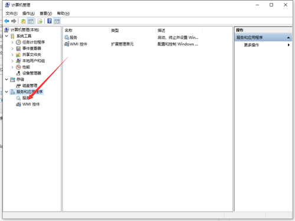Maximize the 计算机管理 window

pyautogui.click(x=271, y=5)
